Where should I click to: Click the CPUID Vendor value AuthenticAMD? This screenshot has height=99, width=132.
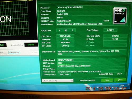79,21
